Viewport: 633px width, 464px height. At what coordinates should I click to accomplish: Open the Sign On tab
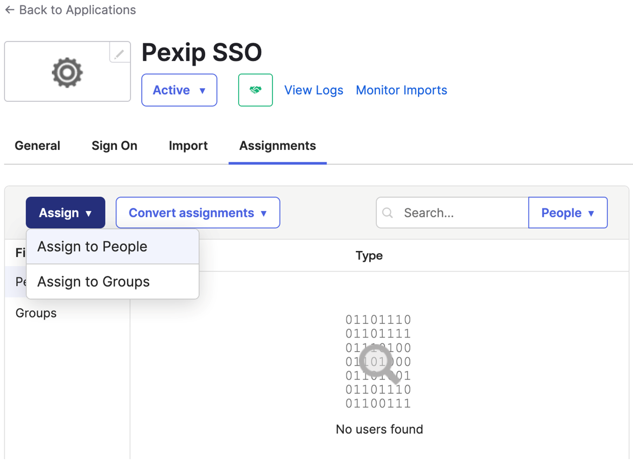tap(114, 146)
